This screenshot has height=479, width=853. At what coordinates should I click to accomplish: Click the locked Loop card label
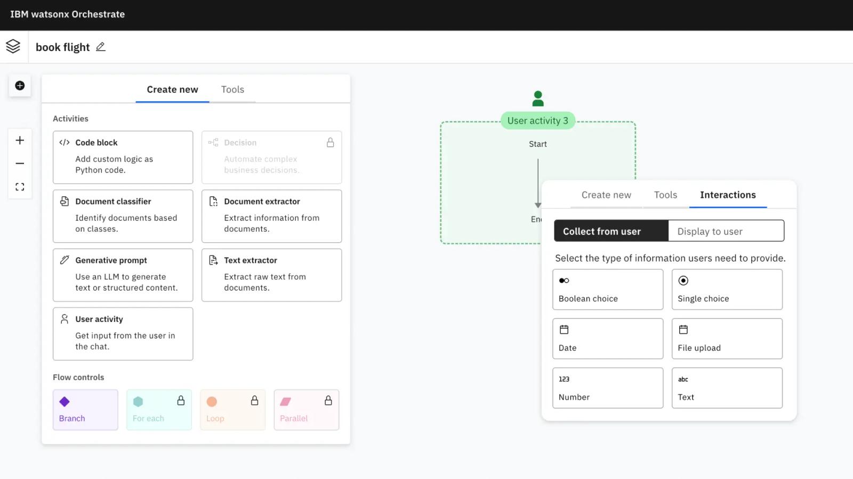tap(215, 418)
